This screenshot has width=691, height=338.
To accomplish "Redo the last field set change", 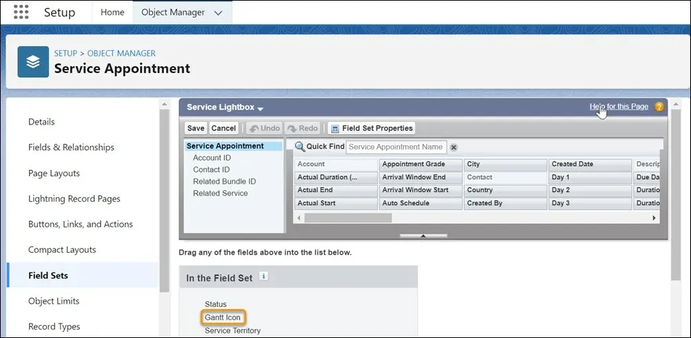I will 302,128.
